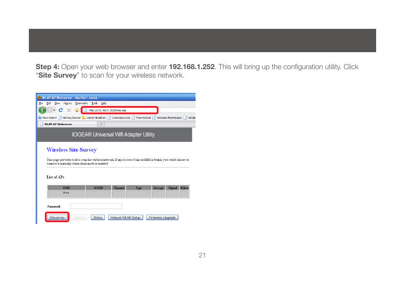This screenshot has height=282, width=405.
Task: Click the Wireless Site Survey heading
Action: tap(72, 150)
